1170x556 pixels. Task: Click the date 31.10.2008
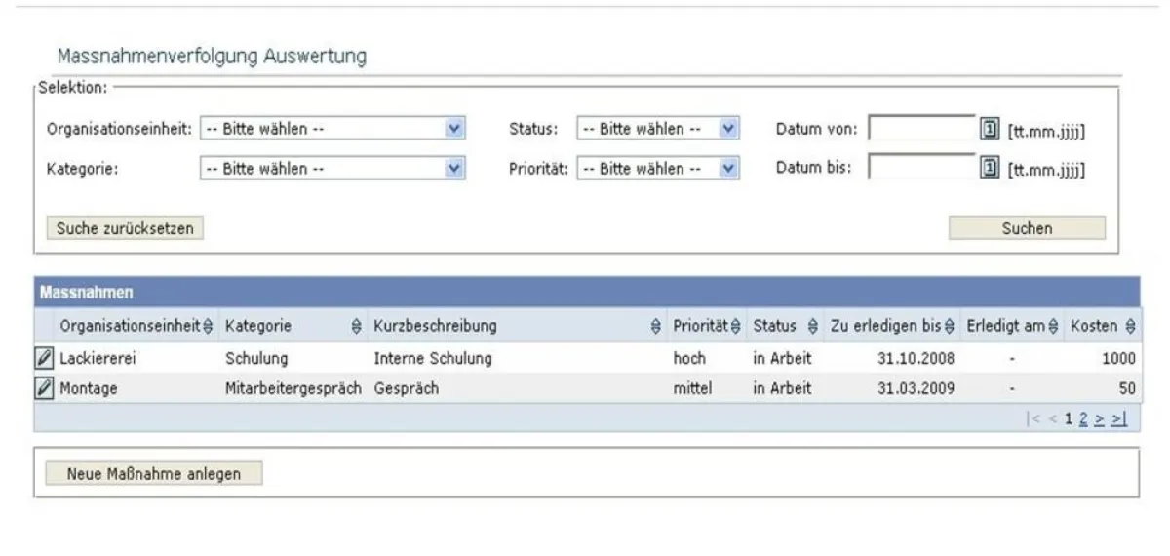click(x=916, y=359)
